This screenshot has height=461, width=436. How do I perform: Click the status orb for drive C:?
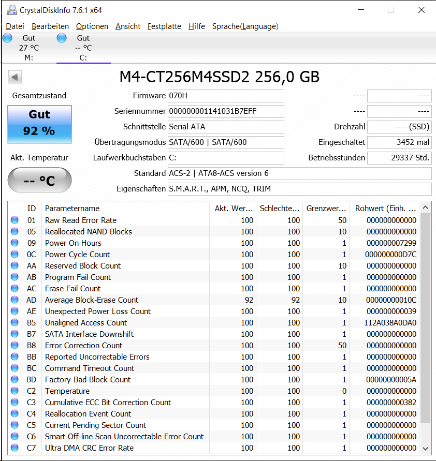(x=62, y=38)
